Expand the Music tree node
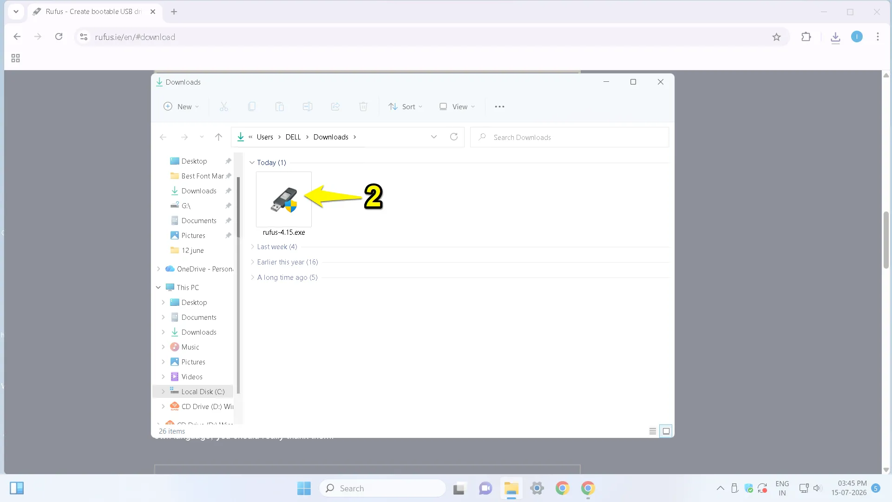Viewport: 892px width, 502px height. point(163,347)
